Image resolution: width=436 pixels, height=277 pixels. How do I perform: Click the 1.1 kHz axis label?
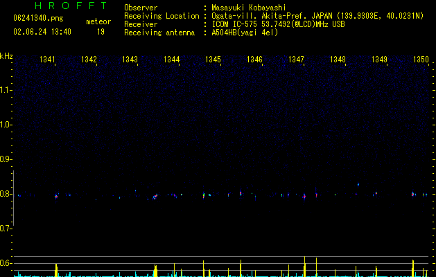pyautogui.click(x=6, y=90)
